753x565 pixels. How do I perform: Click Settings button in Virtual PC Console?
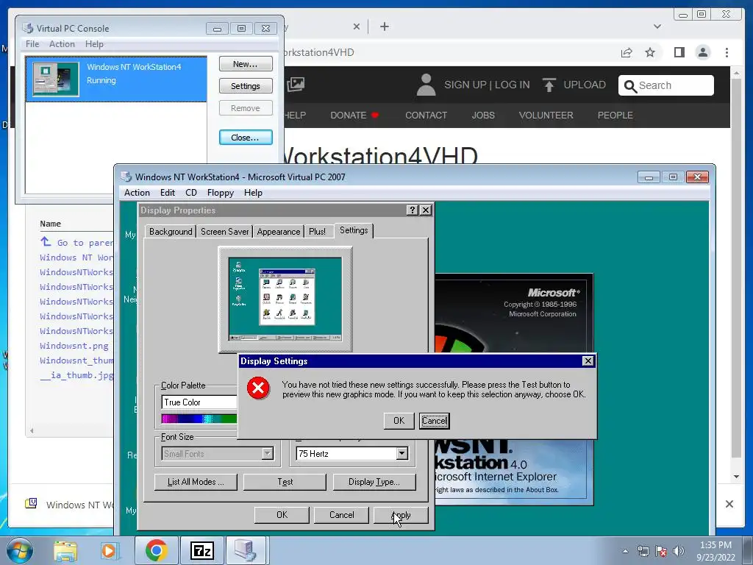click(x=246, y=86)
